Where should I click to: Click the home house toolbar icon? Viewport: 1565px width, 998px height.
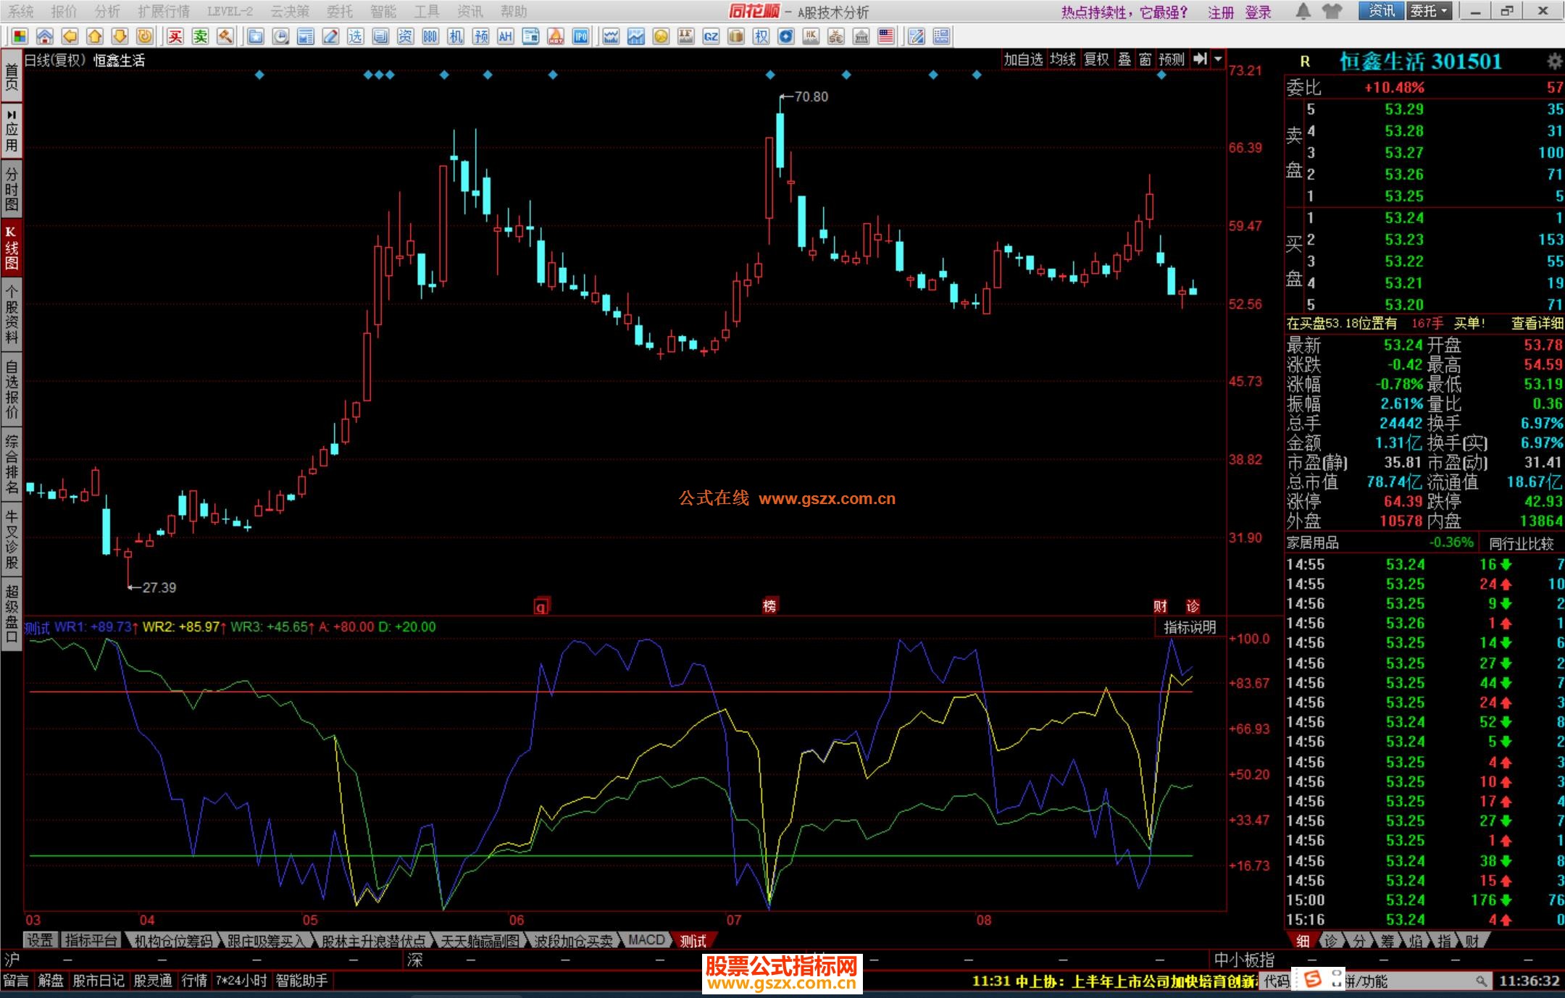point(45,36)
